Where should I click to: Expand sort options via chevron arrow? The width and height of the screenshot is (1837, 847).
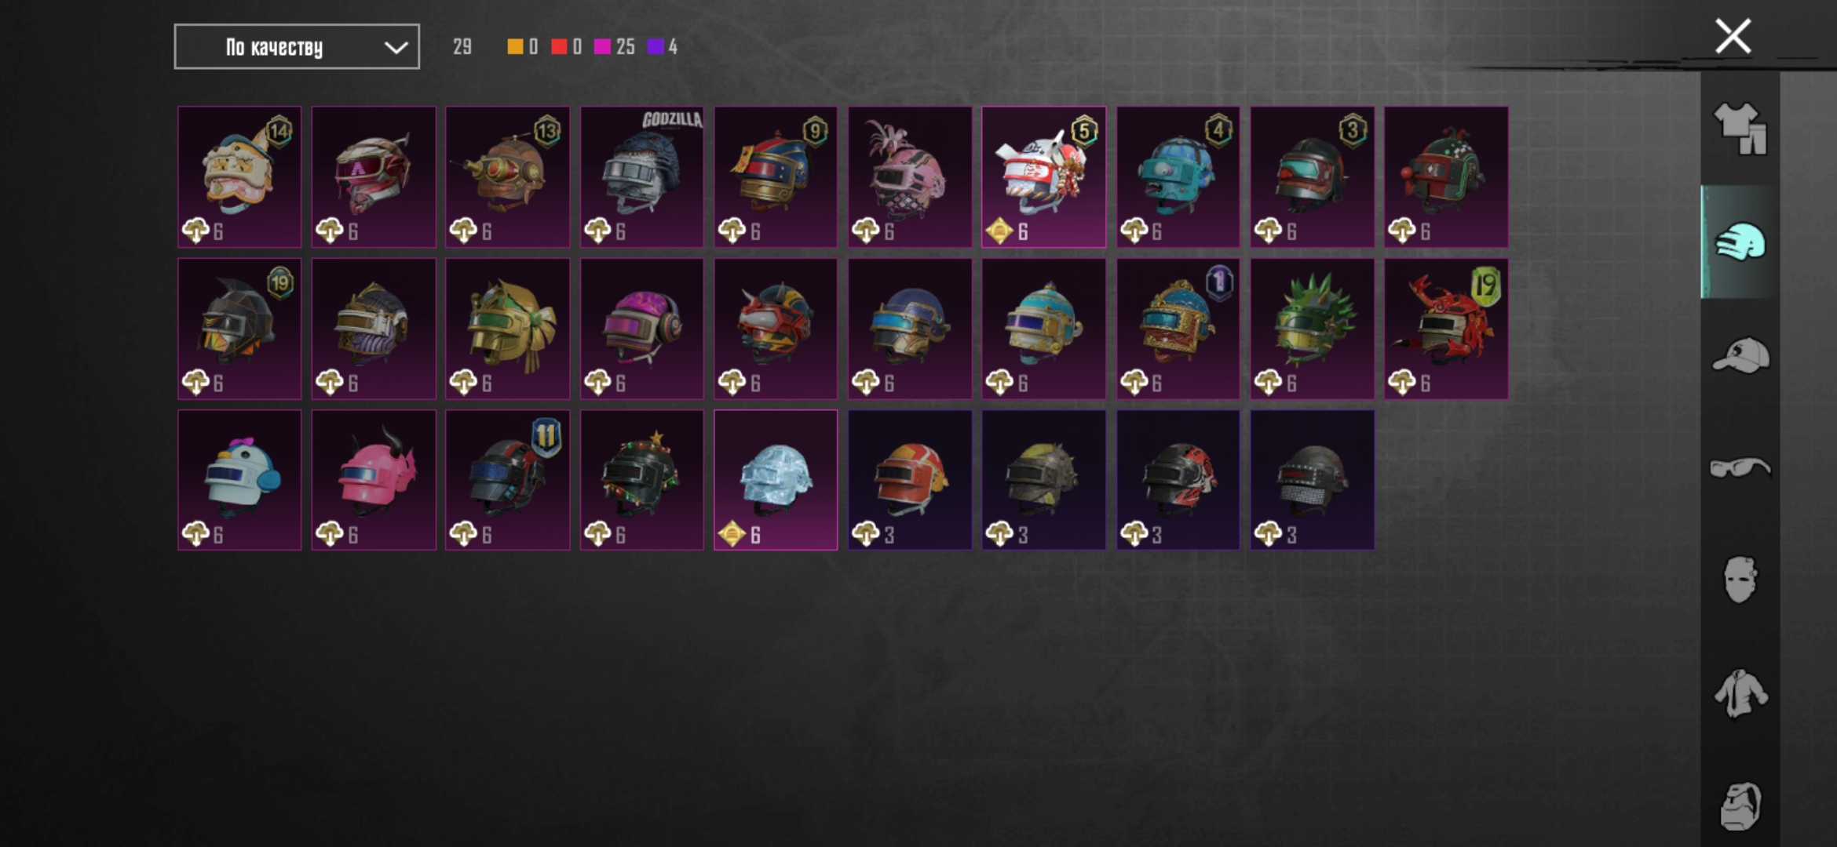point(396,48)
